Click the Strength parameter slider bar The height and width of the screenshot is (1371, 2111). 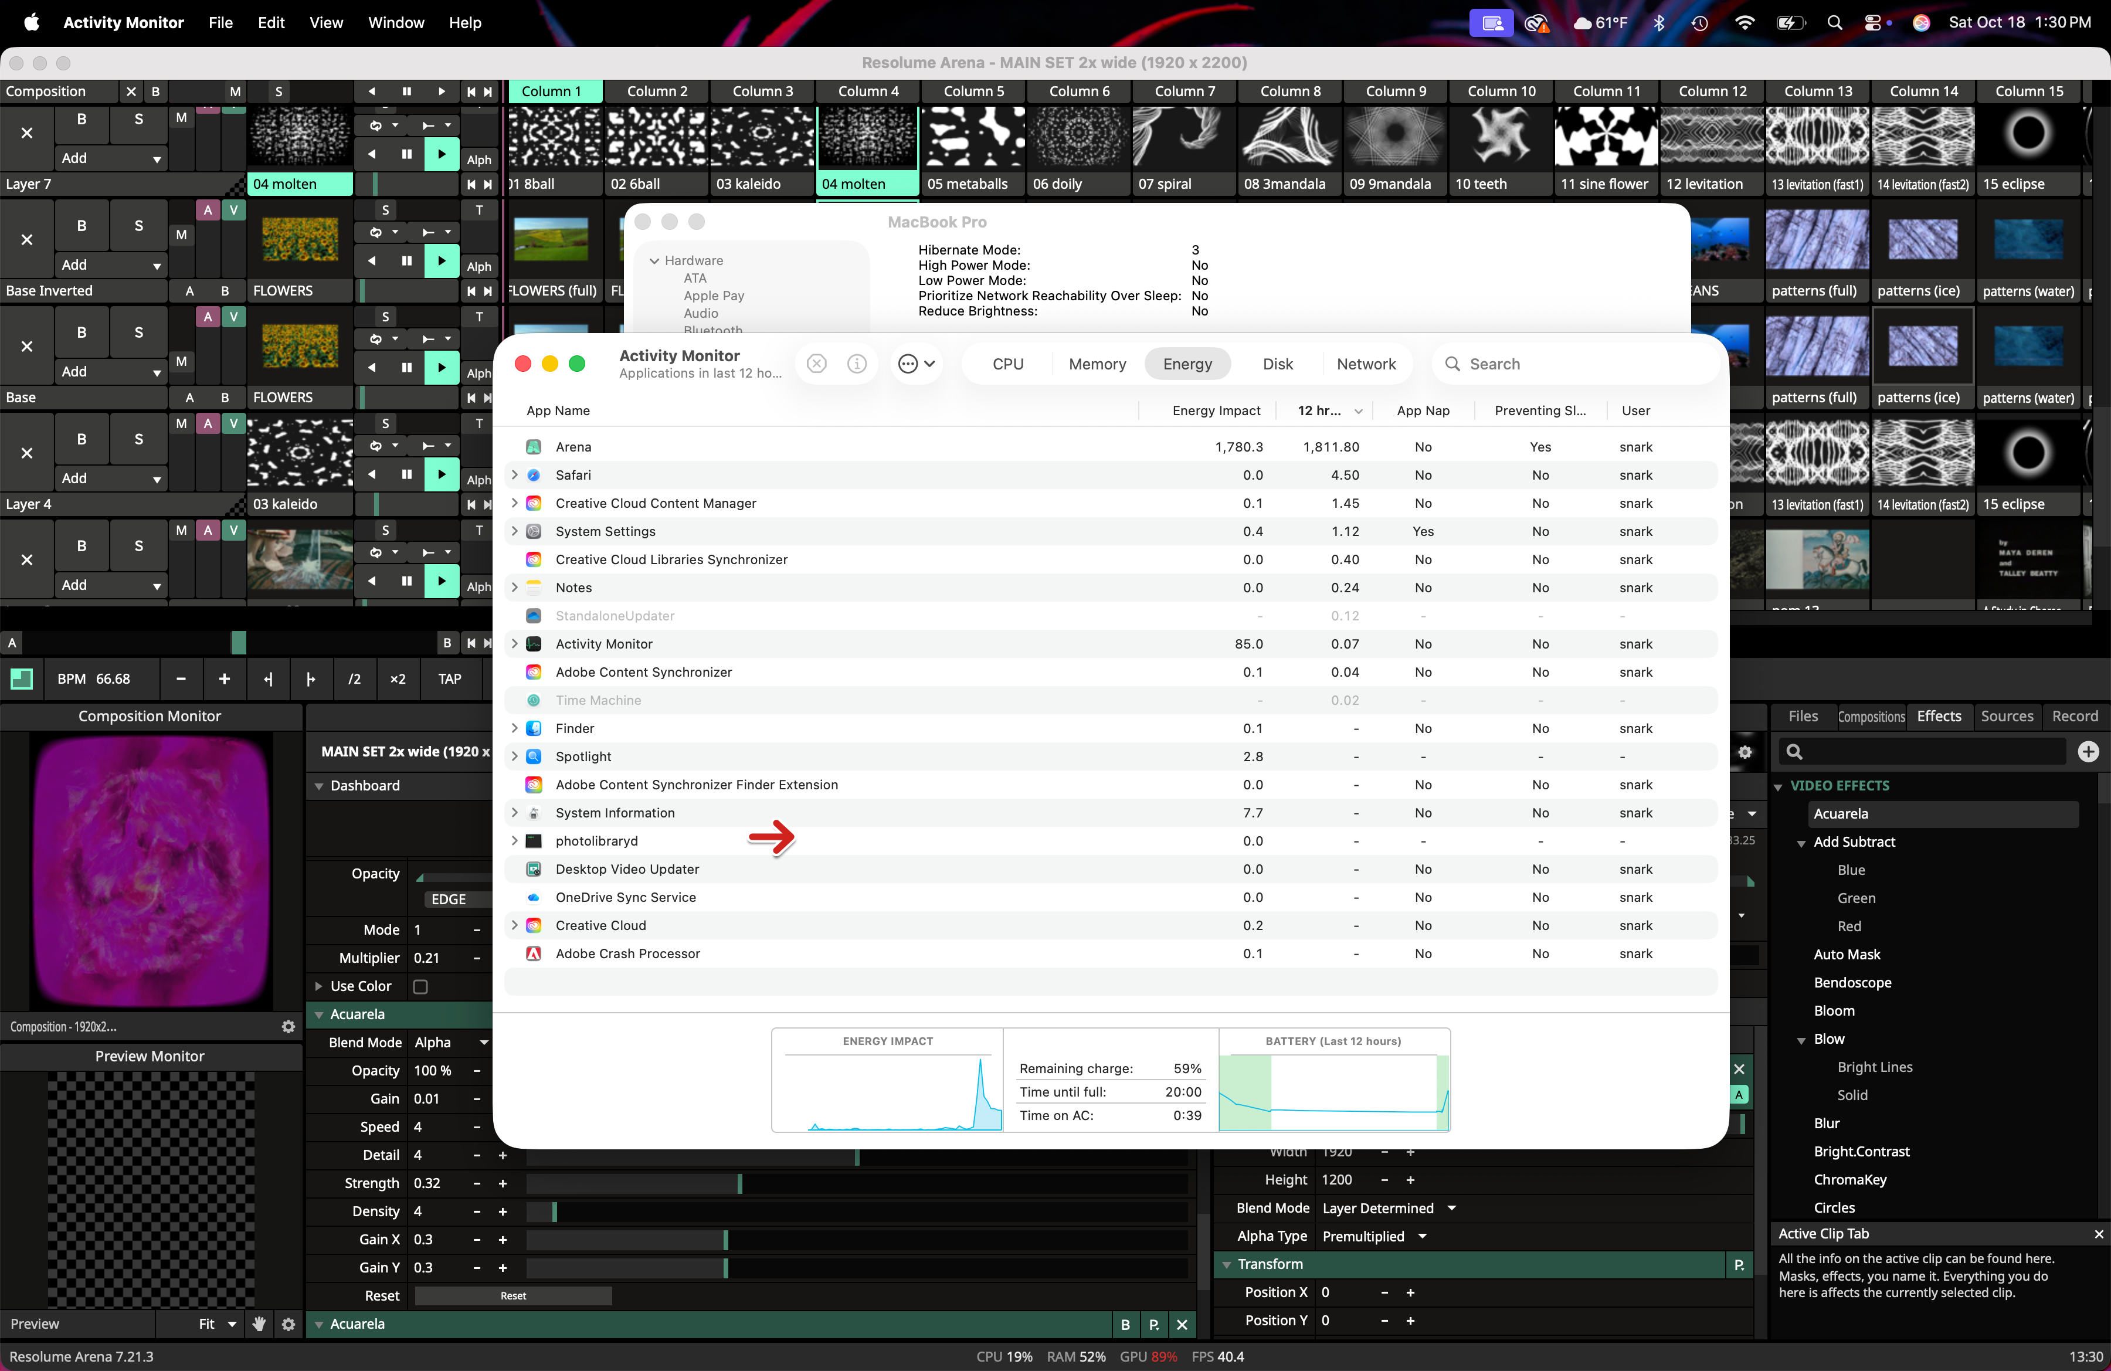coord(856,1183)
